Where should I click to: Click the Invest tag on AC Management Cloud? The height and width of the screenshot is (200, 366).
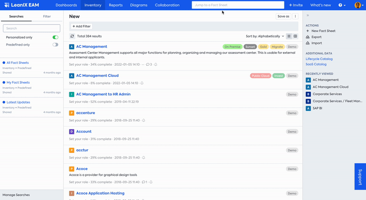[x=279, y=76]
